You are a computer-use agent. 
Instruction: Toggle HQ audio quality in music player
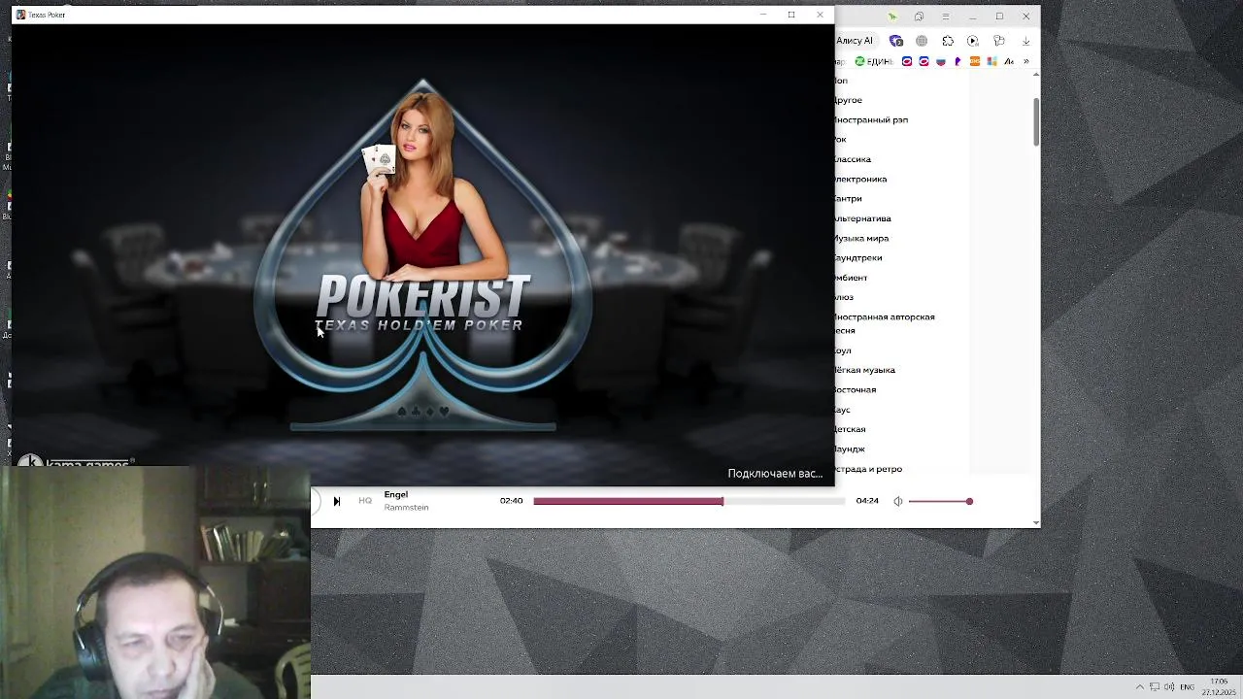365,501
